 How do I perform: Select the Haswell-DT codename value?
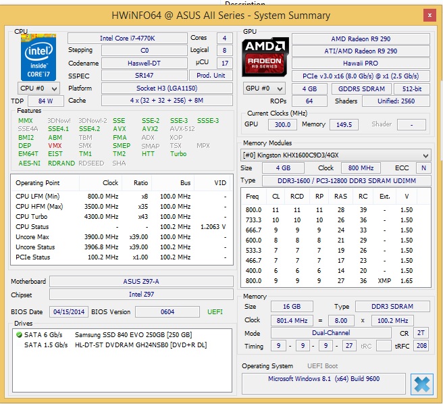click(145, 63)
